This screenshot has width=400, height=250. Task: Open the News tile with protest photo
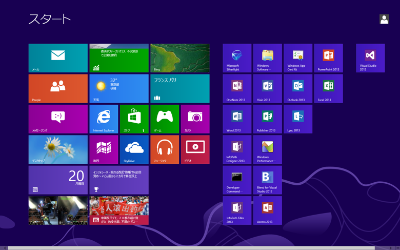[x=119, y=210]
